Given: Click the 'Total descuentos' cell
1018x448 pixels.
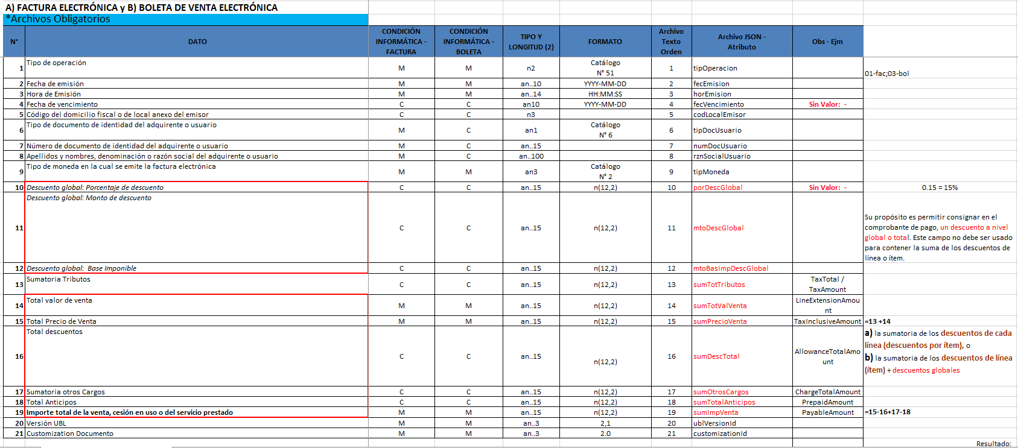Looking at the screenshot, I should [x=197, y=356].
